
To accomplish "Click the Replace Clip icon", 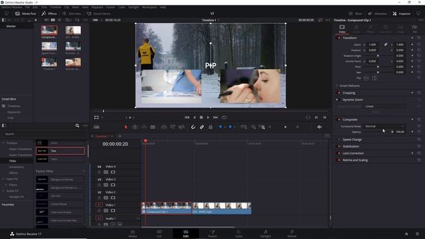I will click(x=181, y=127).
